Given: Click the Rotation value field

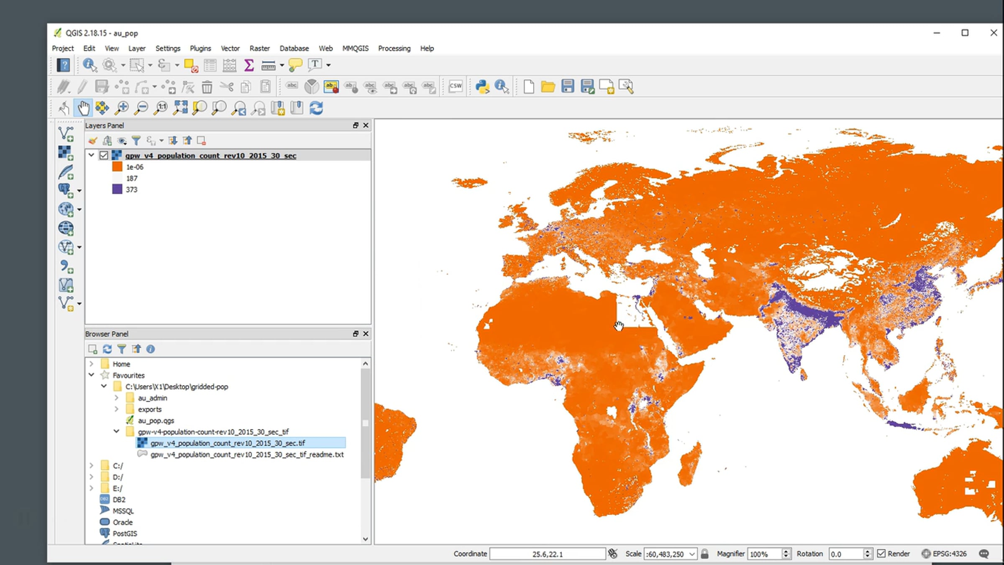Looking at the screenshot, I should (x=845, y=554).
